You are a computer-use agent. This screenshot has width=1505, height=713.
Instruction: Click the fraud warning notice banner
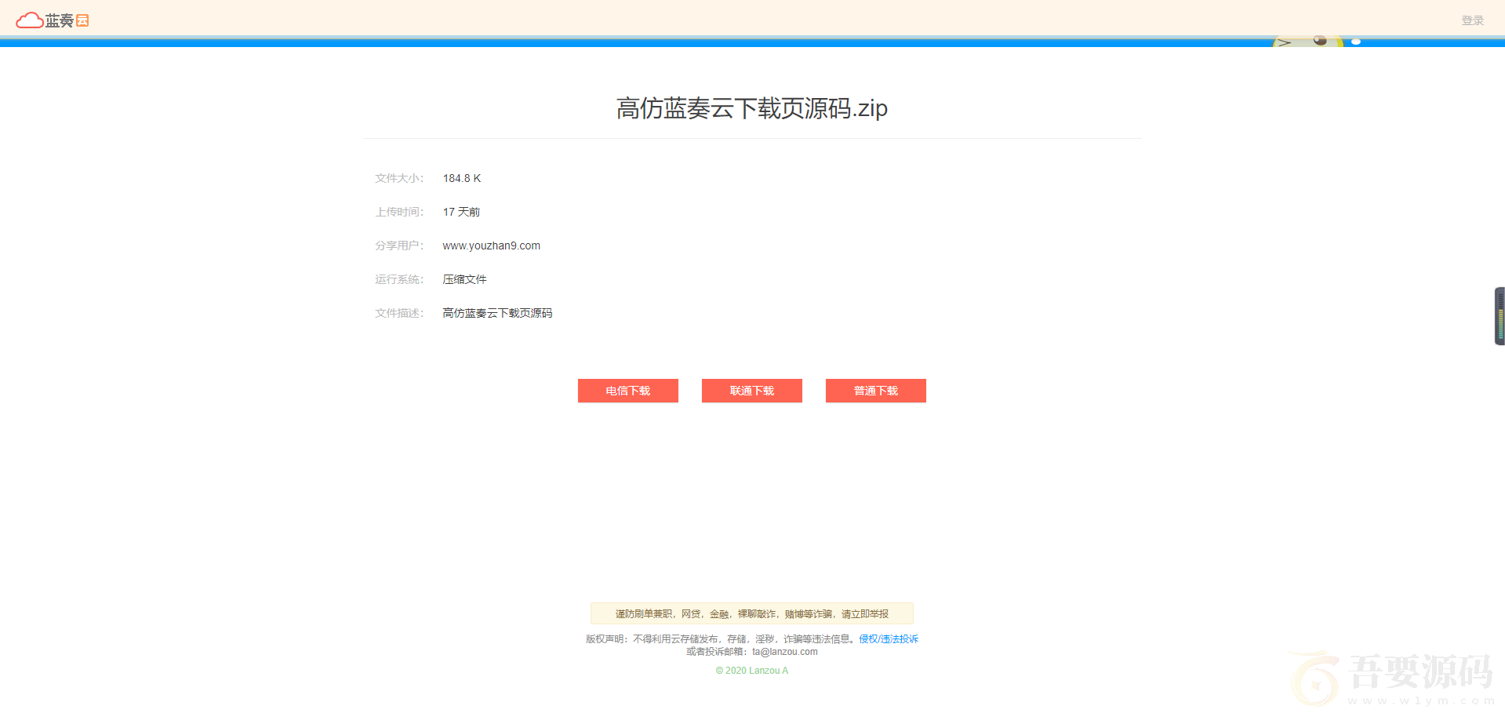752,613
